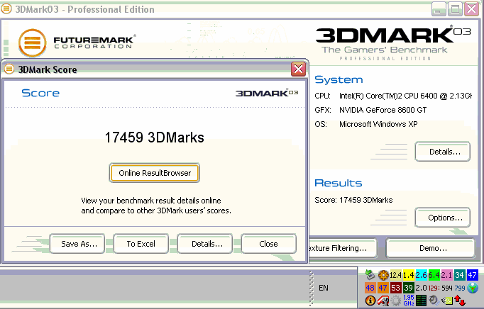Open the speaker volume tray icon

tap(434, 300)
